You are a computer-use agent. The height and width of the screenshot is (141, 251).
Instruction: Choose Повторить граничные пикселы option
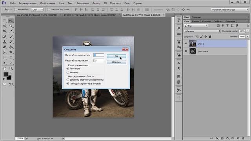pos(68,83)
